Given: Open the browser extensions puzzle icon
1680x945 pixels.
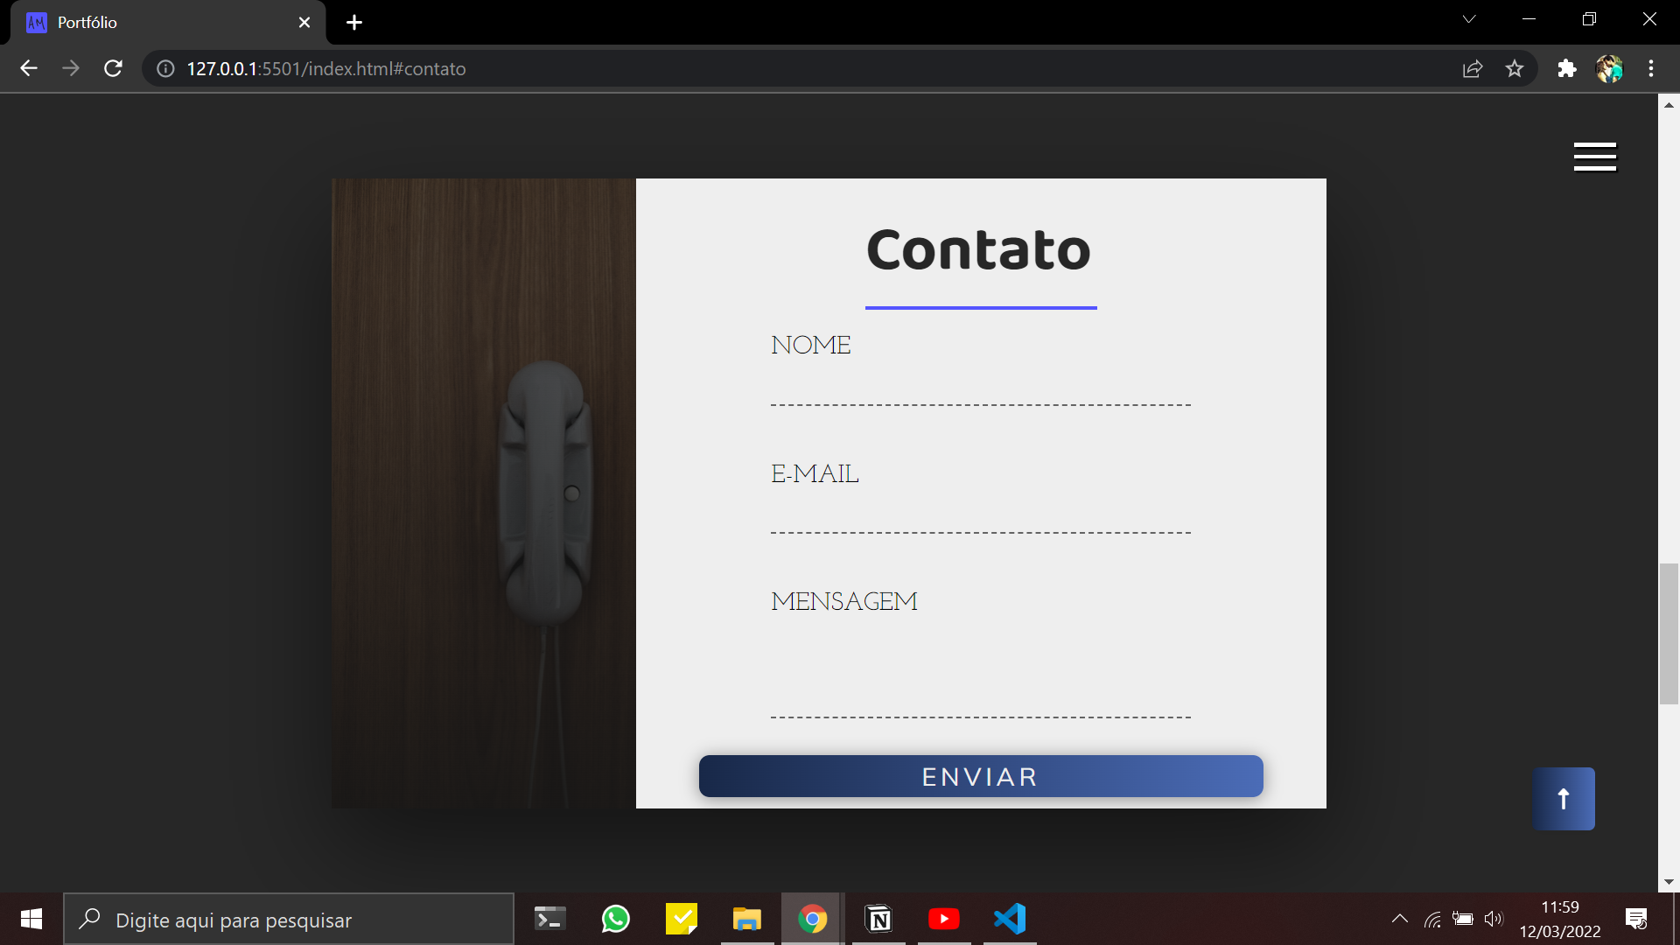Looking at the screenshot, I should click(x=1566, y=68).
